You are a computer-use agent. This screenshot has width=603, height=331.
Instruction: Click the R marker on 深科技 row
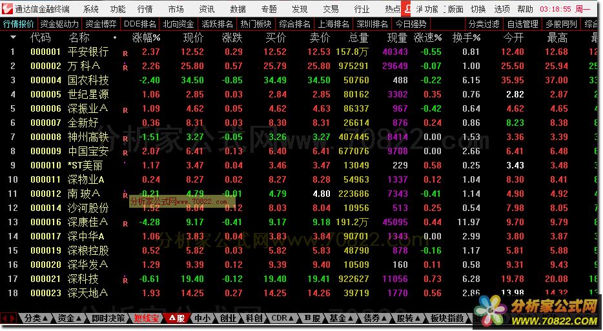[x=125, y=280]
